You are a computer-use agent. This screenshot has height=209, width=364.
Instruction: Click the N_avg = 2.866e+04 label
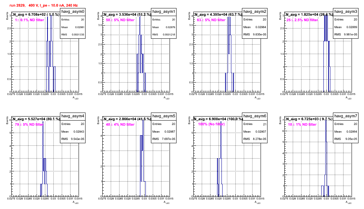[127, 119]
